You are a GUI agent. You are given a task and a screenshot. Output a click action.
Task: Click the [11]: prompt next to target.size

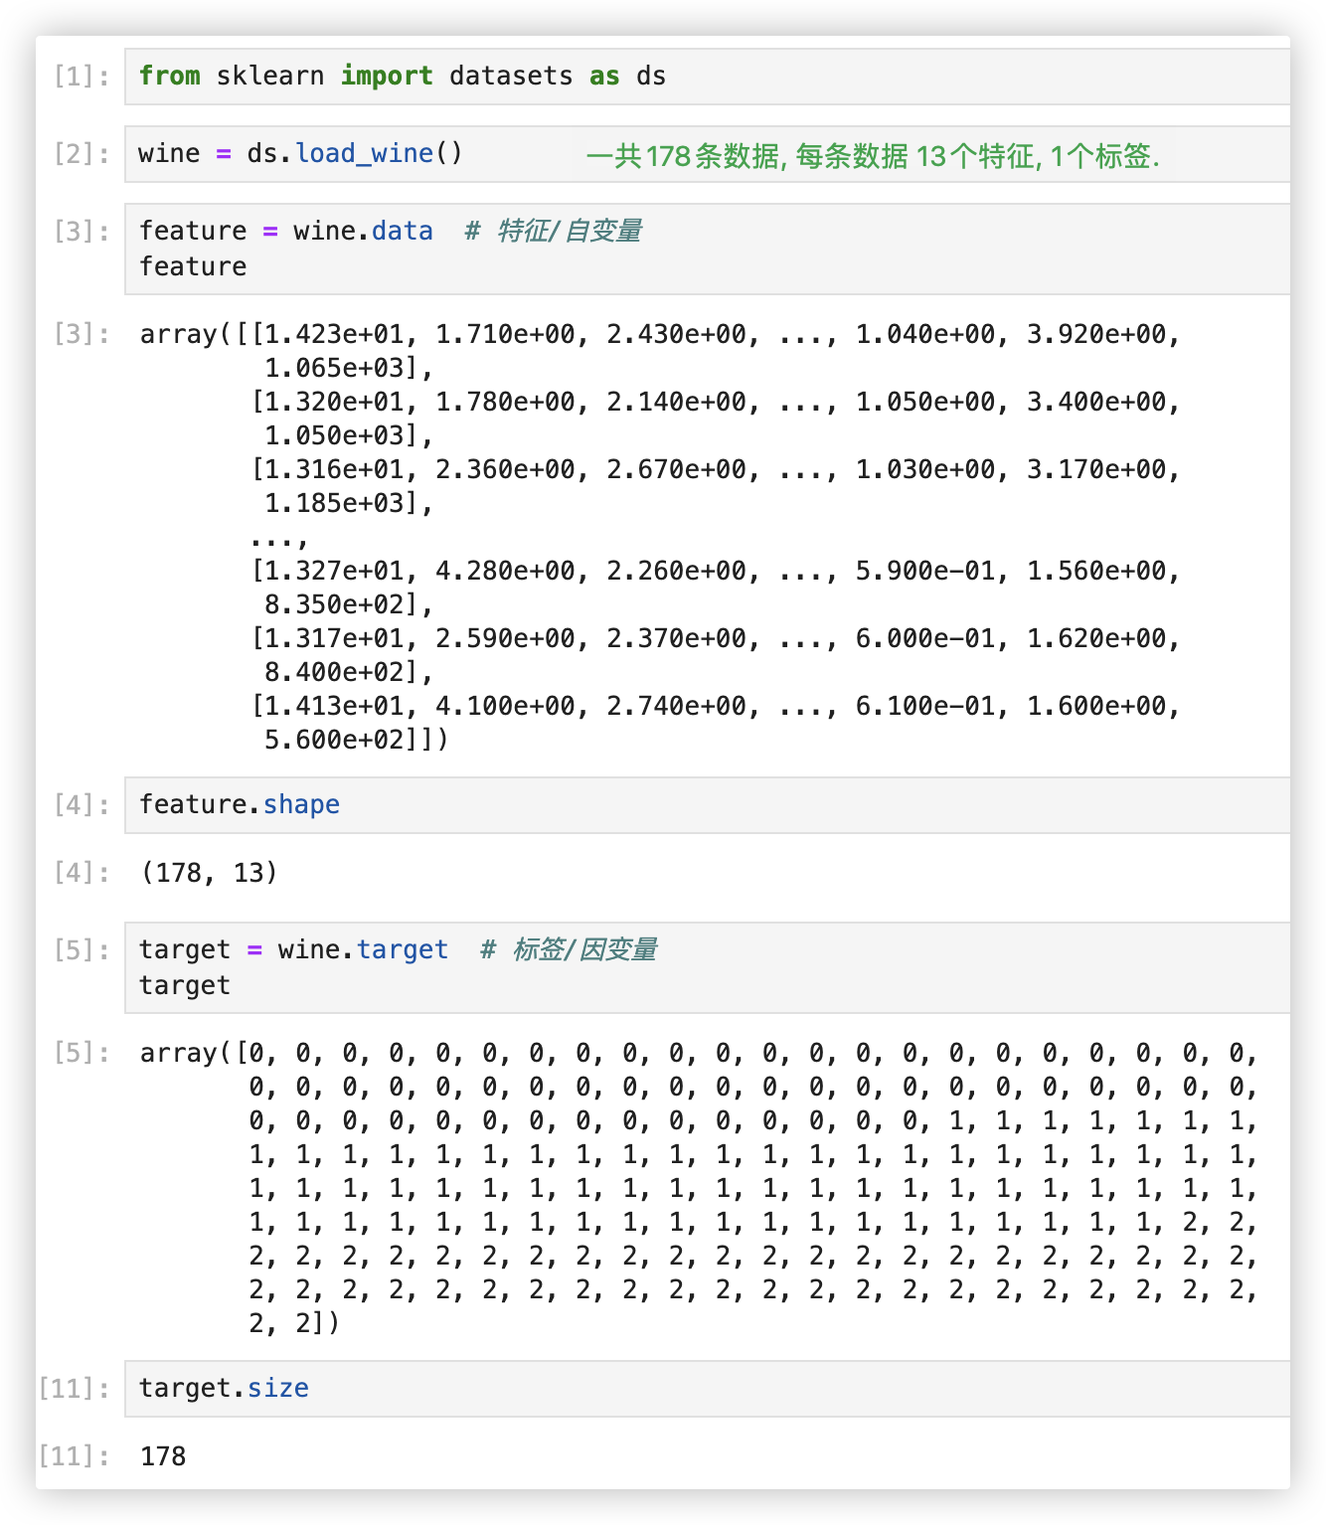tap(72, 1387)
